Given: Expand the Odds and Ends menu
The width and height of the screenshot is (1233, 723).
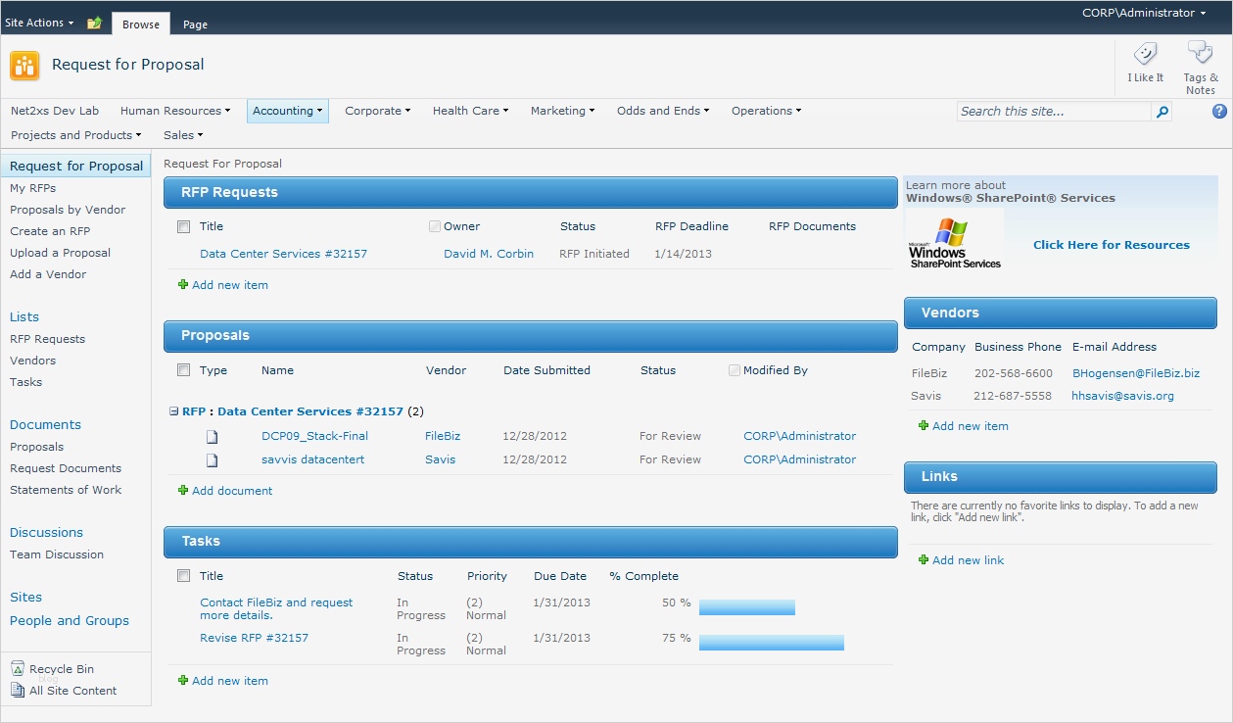Looking at the screenshot, I should [x=664, y=111].
